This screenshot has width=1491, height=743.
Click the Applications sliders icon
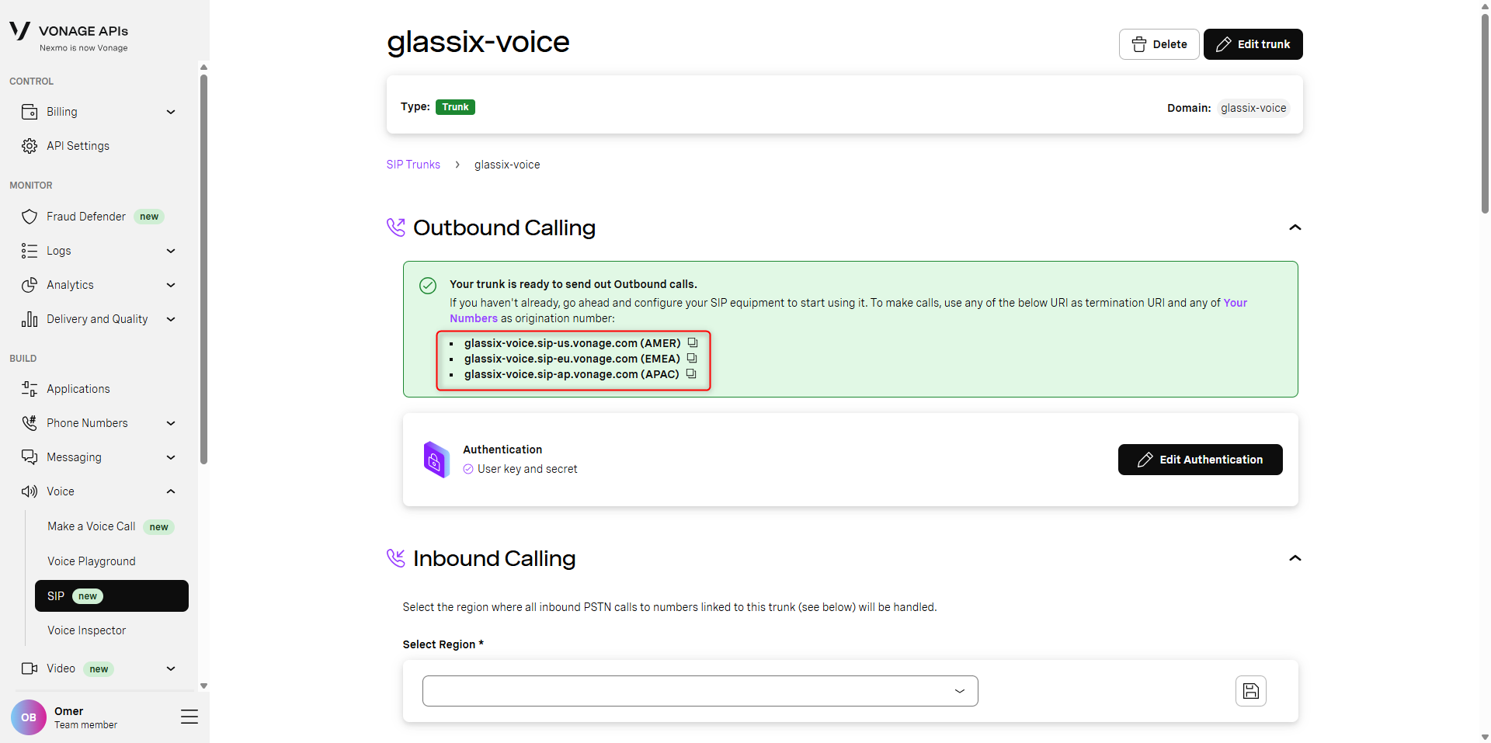[30, 389]
